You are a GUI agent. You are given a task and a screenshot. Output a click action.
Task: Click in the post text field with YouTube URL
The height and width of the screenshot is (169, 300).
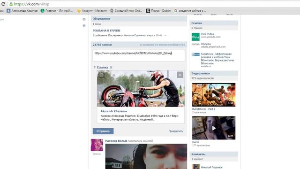point(139,55)
